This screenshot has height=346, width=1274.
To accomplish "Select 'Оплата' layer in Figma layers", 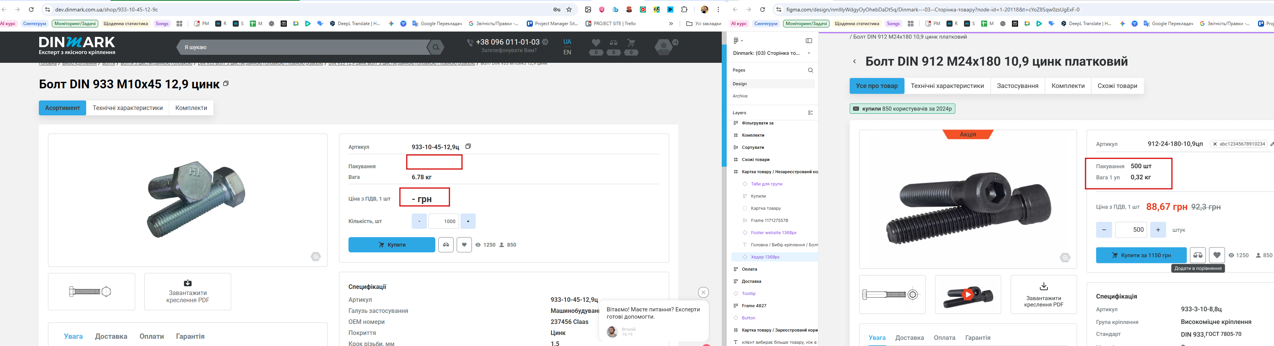I will tap(749, 269).
